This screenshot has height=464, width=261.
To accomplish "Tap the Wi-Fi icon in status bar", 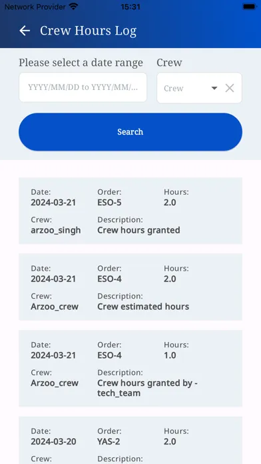I will tap(73, 7).
